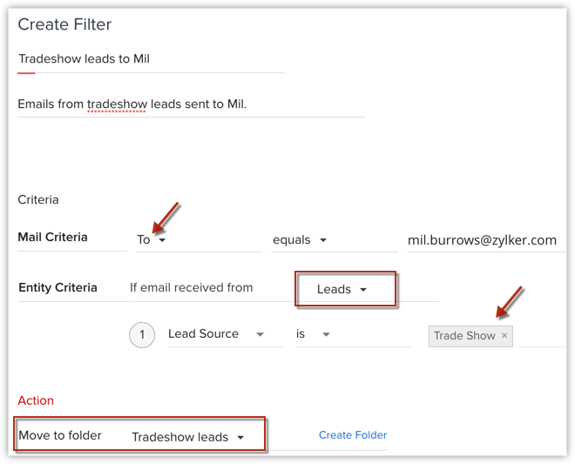Click the Entity Criteria label
This screenshot has width=575, height=464.
(57, 287)
